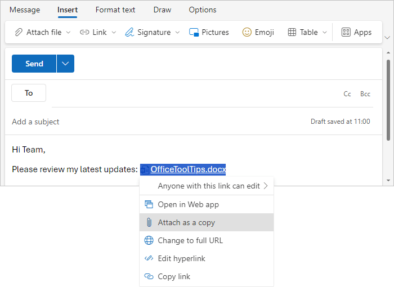Open the OfficeToolTips.docx link

point(188,169)
